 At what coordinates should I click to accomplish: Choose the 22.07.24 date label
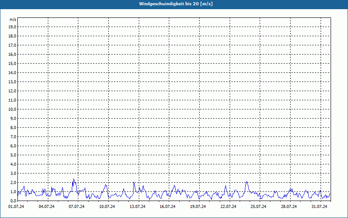tap(228, 207)
